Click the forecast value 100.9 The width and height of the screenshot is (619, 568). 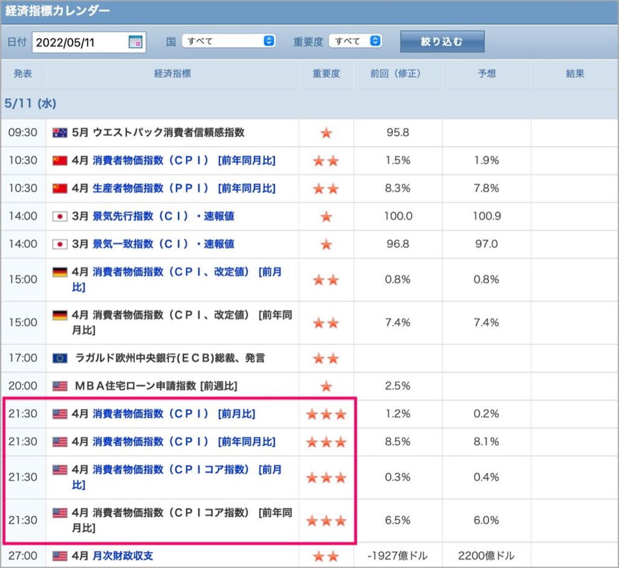click(487, 216)
